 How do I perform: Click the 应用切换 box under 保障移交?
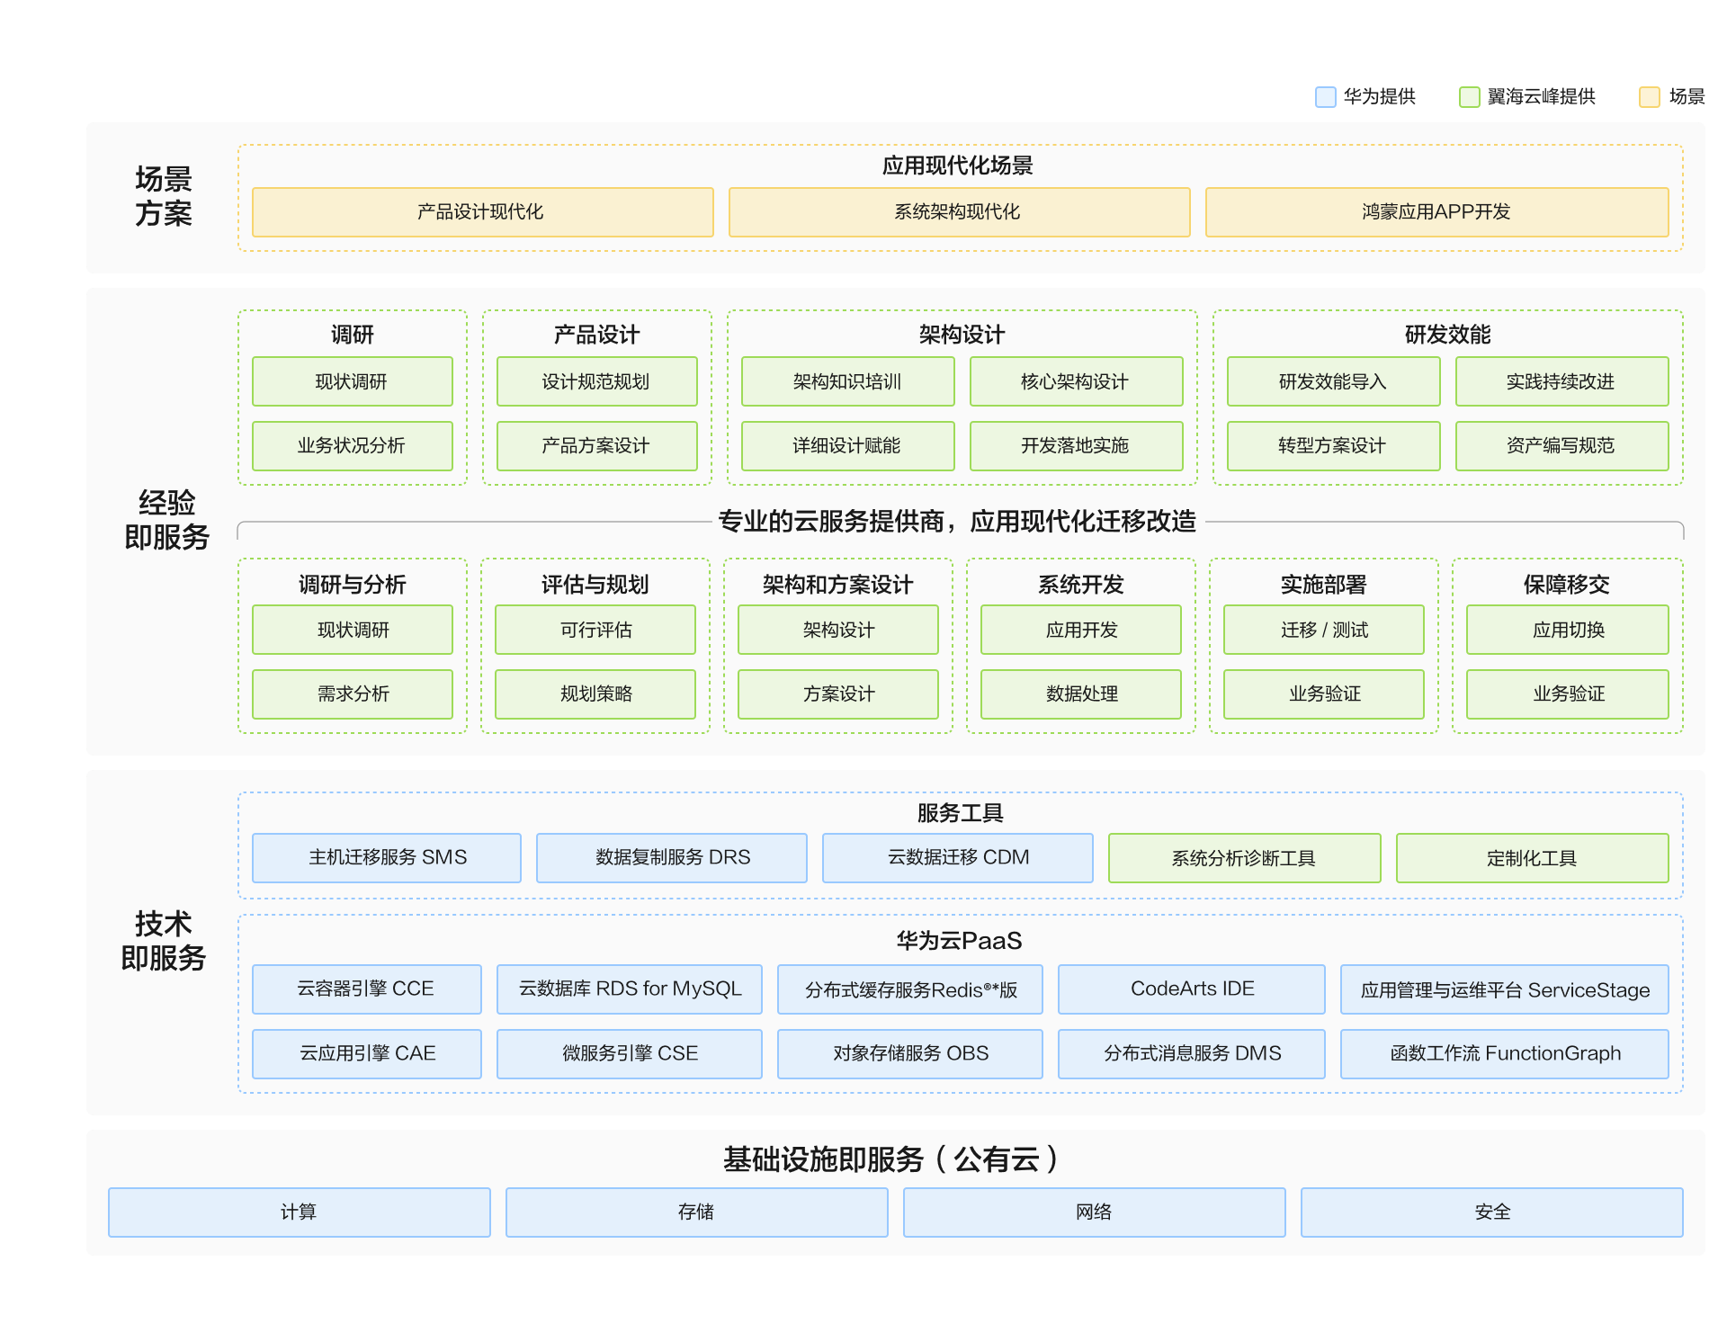1567,630
